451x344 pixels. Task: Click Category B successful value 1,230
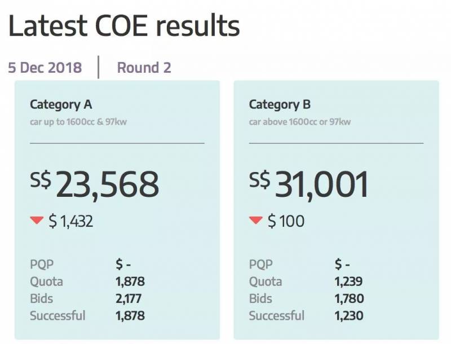click(x=348, y=316)
